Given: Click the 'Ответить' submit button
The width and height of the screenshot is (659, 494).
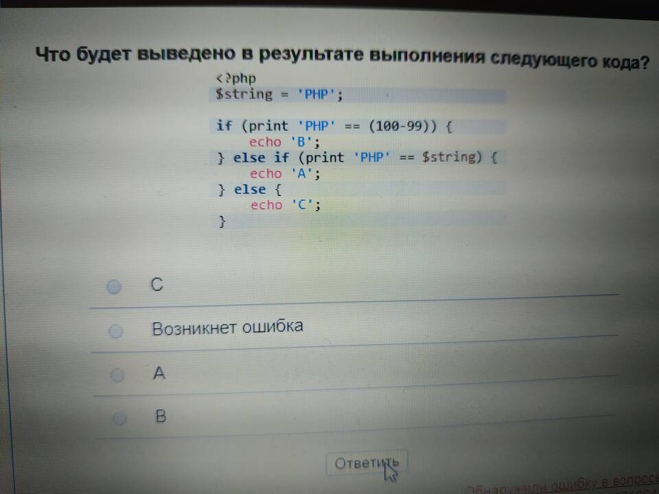Looking at the screenshot, I should 367,464.
